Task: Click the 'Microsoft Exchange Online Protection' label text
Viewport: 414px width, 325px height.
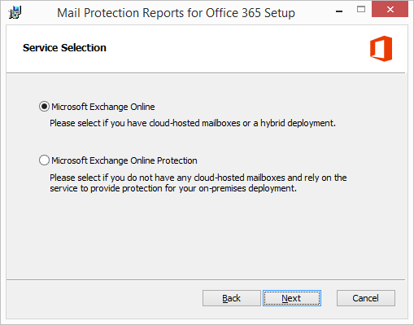Action: pos(124,160)
